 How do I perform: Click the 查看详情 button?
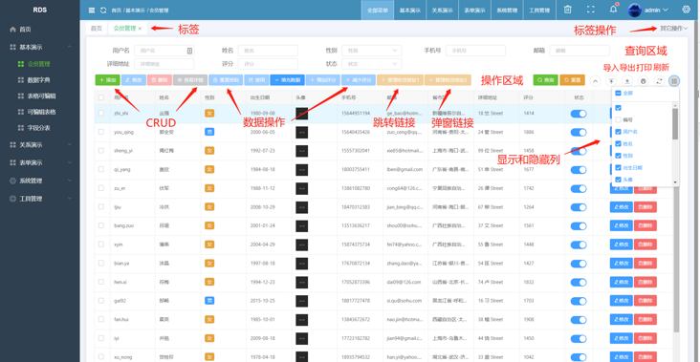click(190, 80)
